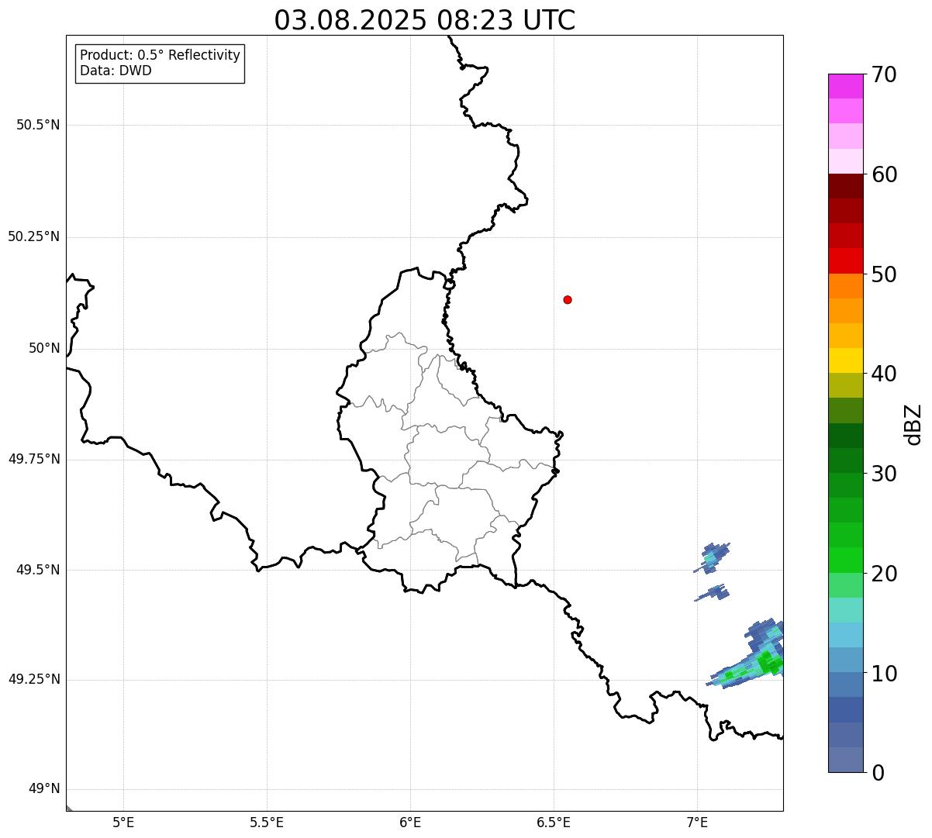Click the latitude label 50.5°N
The width and height of the screenshot is (932, 838).
38,125
